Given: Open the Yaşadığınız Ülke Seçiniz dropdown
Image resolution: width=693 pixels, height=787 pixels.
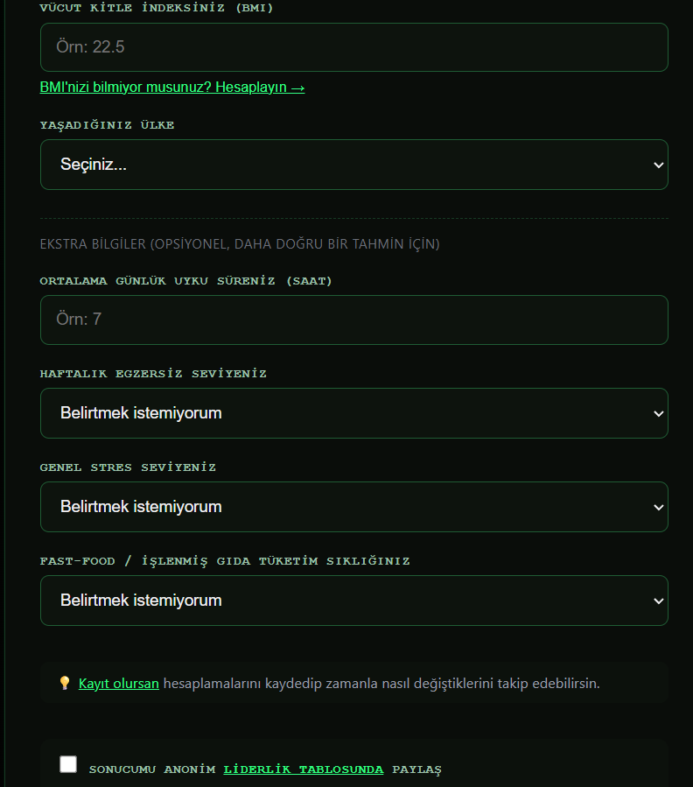Looking at the screenshot, I should (353, 165).
